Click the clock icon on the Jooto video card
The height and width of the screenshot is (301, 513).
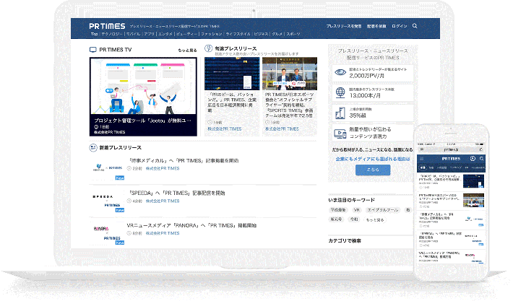(96, 127)
